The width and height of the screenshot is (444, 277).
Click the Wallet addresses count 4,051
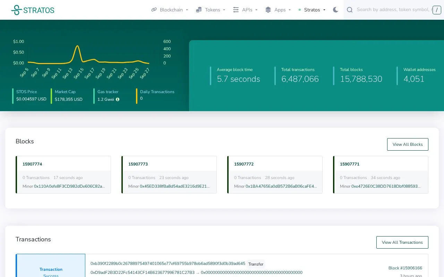(x=414, y=79)
